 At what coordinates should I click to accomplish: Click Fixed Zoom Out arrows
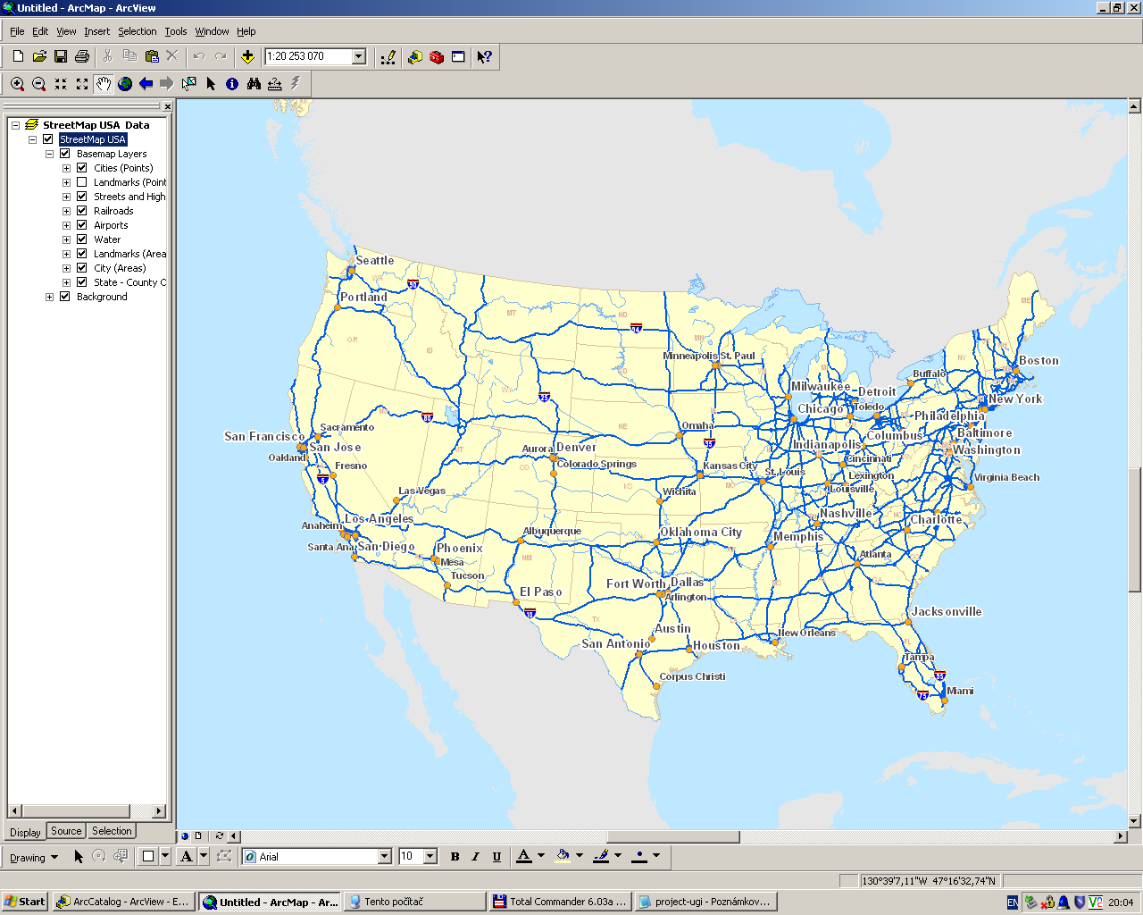tap(82, 83)
